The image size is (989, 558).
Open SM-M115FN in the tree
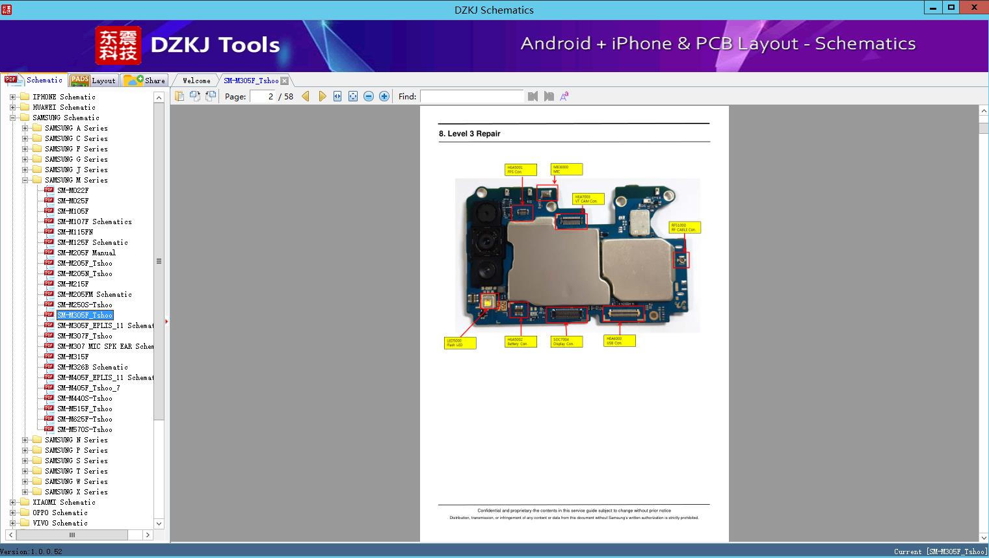tap(75, 232)
